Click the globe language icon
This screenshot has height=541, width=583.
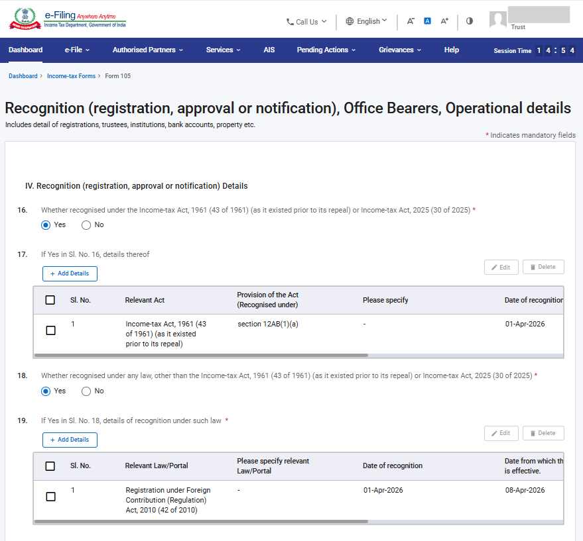pyautogui.click(x=350, y=21)
